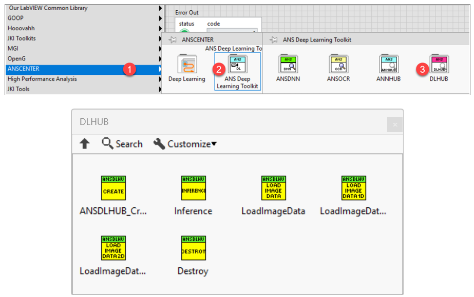Open the DLHUB subpalette icon
Viewport: 474px width, 297px height.
click(x=439, y=65)
